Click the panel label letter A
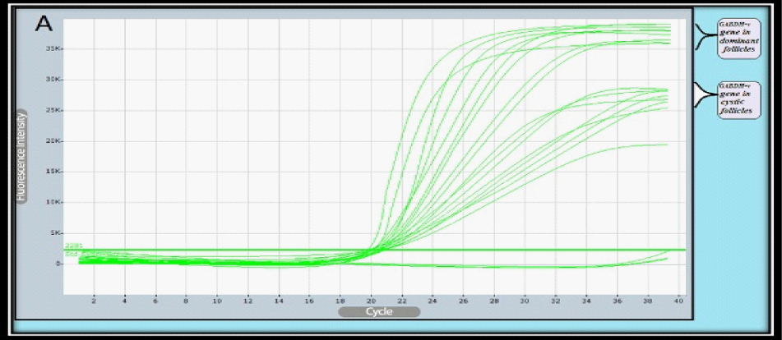Image resolution: width=782 pixels, height=340 pixels. 44,24
